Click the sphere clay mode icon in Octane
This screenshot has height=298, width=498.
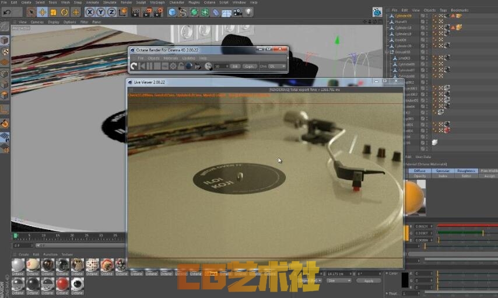pos(189,66)
